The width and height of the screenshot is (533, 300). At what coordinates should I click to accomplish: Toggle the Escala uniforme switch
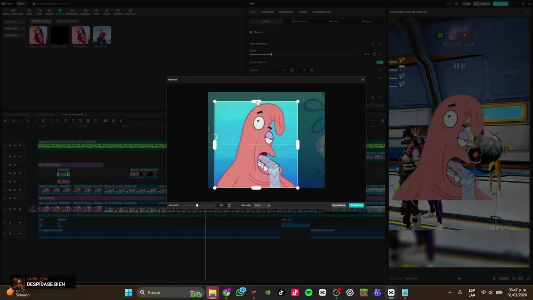[x=379, y=62]
